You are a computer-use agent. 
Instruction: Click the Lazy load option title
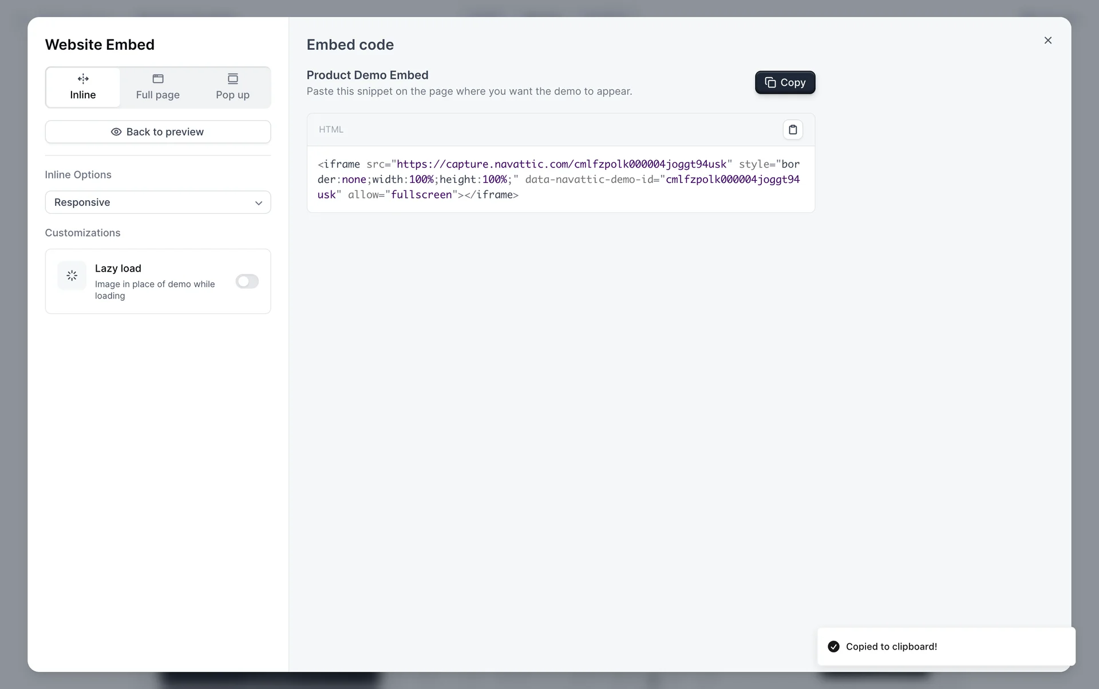[x=118, y=268]
